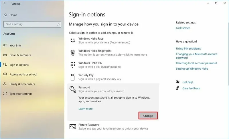This screenshot has height=139, width=229.
Task: Click the Picture Password image icon
Action: pos(73,127)
